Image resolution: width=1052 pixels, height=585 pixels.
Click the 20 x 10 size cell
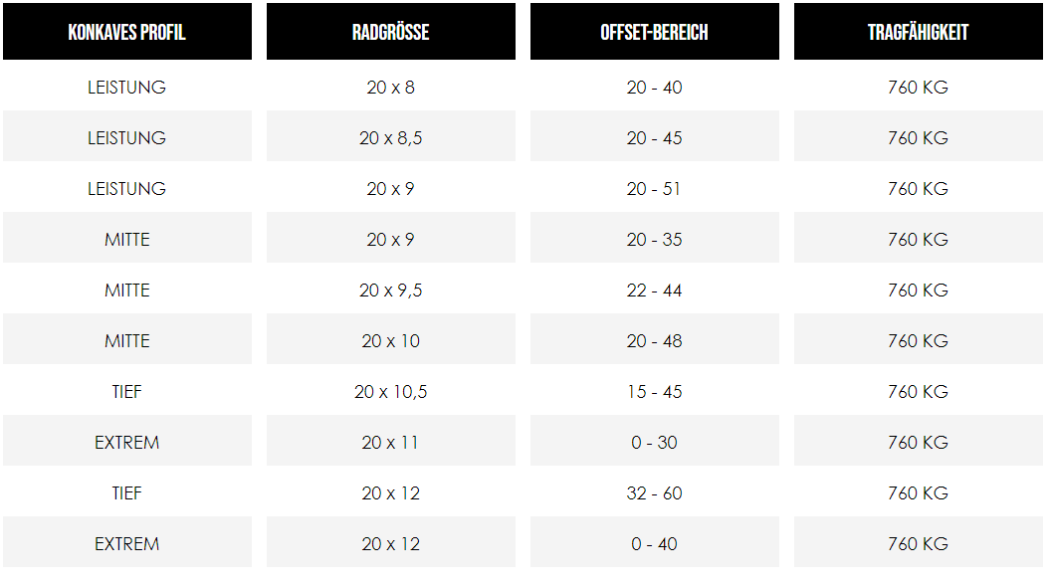(390, 341)
